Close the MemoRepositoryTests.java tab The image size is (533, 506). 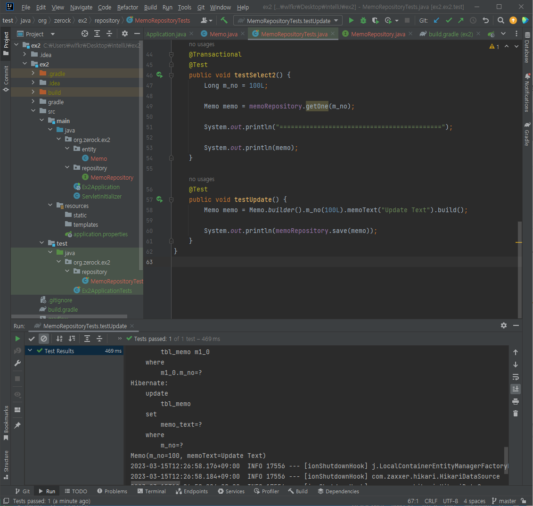click(x=333, y=33)
